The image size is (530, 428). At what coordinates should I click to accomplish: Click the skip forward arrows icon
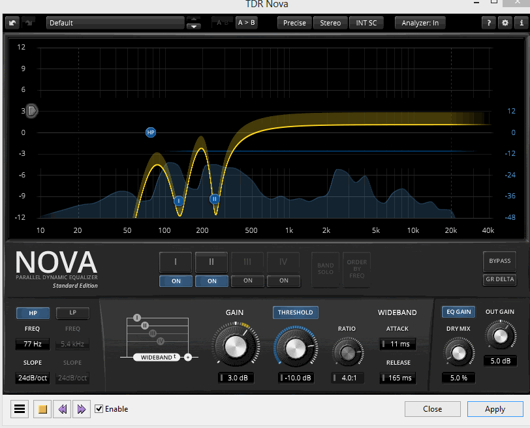pyautogui.click(x=82, y=409)
